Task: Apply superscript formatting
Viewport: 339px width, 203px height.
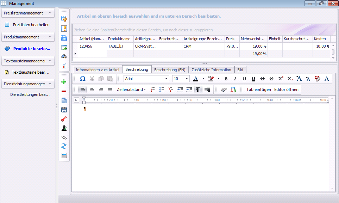Action: tap(281, 79)
